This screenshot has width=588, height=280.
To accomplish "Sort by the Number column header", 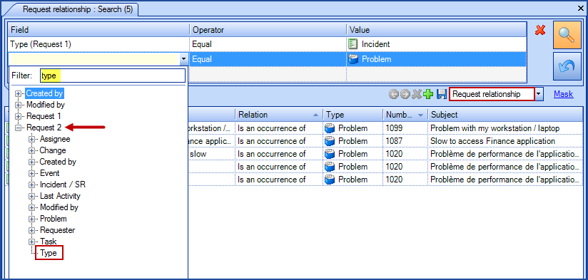I will click(x=405, y=115).
